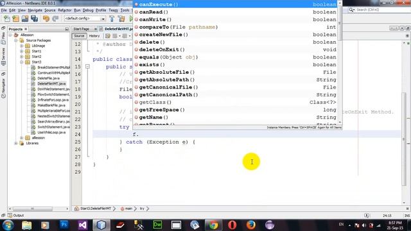Open the Navigate menu
This screenshot has height=231, width=411.
[x=35, y=10]
